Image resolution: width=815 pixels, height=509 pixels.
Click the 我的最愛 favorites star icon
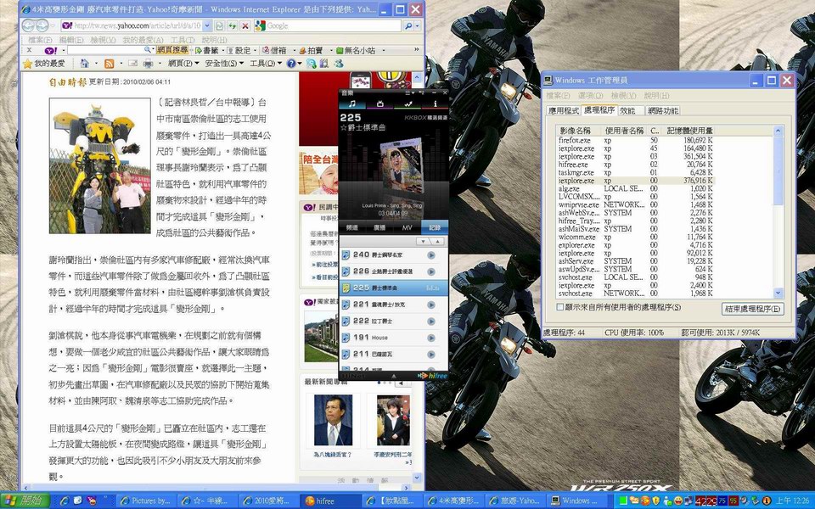[25, 64]
